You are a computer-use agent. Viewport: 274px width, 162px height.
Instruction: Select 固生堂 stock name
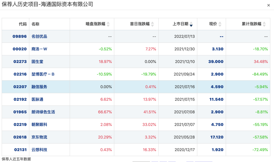(x=37, y=62)
